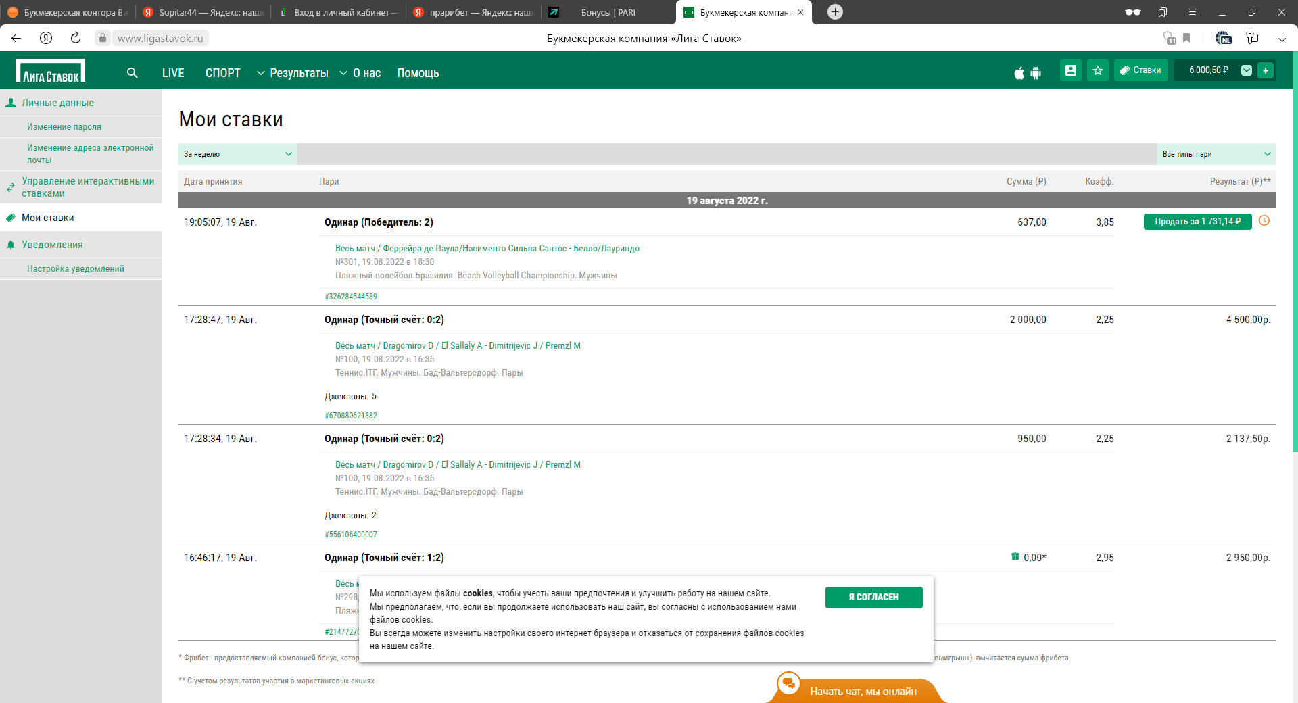Click the green plus deposit button

click(x=1266, y=70)
